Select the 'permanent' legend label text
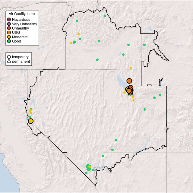Image resolution: width=193 pixels, height=193 pixels. 21,62
